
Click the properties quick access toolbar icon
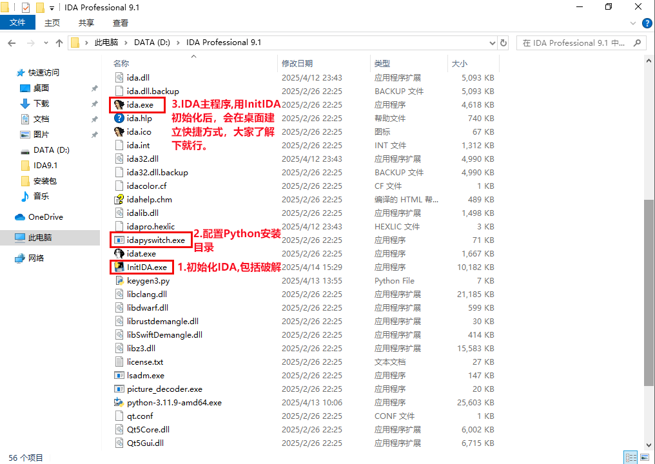coord(26,8)
